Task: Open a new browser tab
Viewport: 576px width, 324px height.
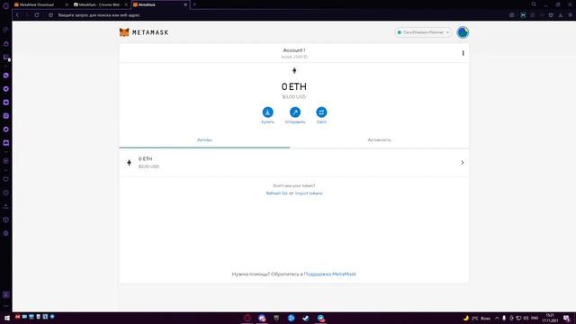Action: [x=194, y=4]
